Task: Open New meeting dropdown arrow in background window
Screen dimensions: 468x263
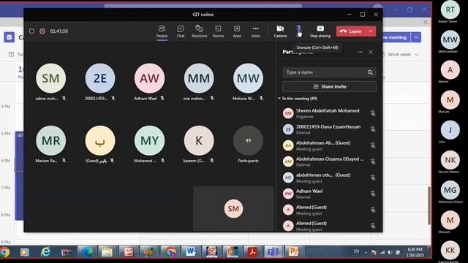Action: (x=416, y=37)
